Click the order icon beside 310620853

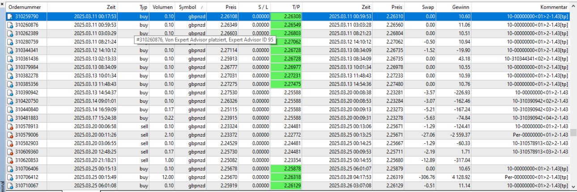point(10,161)
